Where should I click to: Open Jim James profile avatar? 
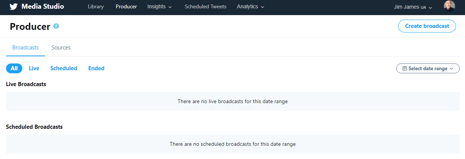point(449,6)
